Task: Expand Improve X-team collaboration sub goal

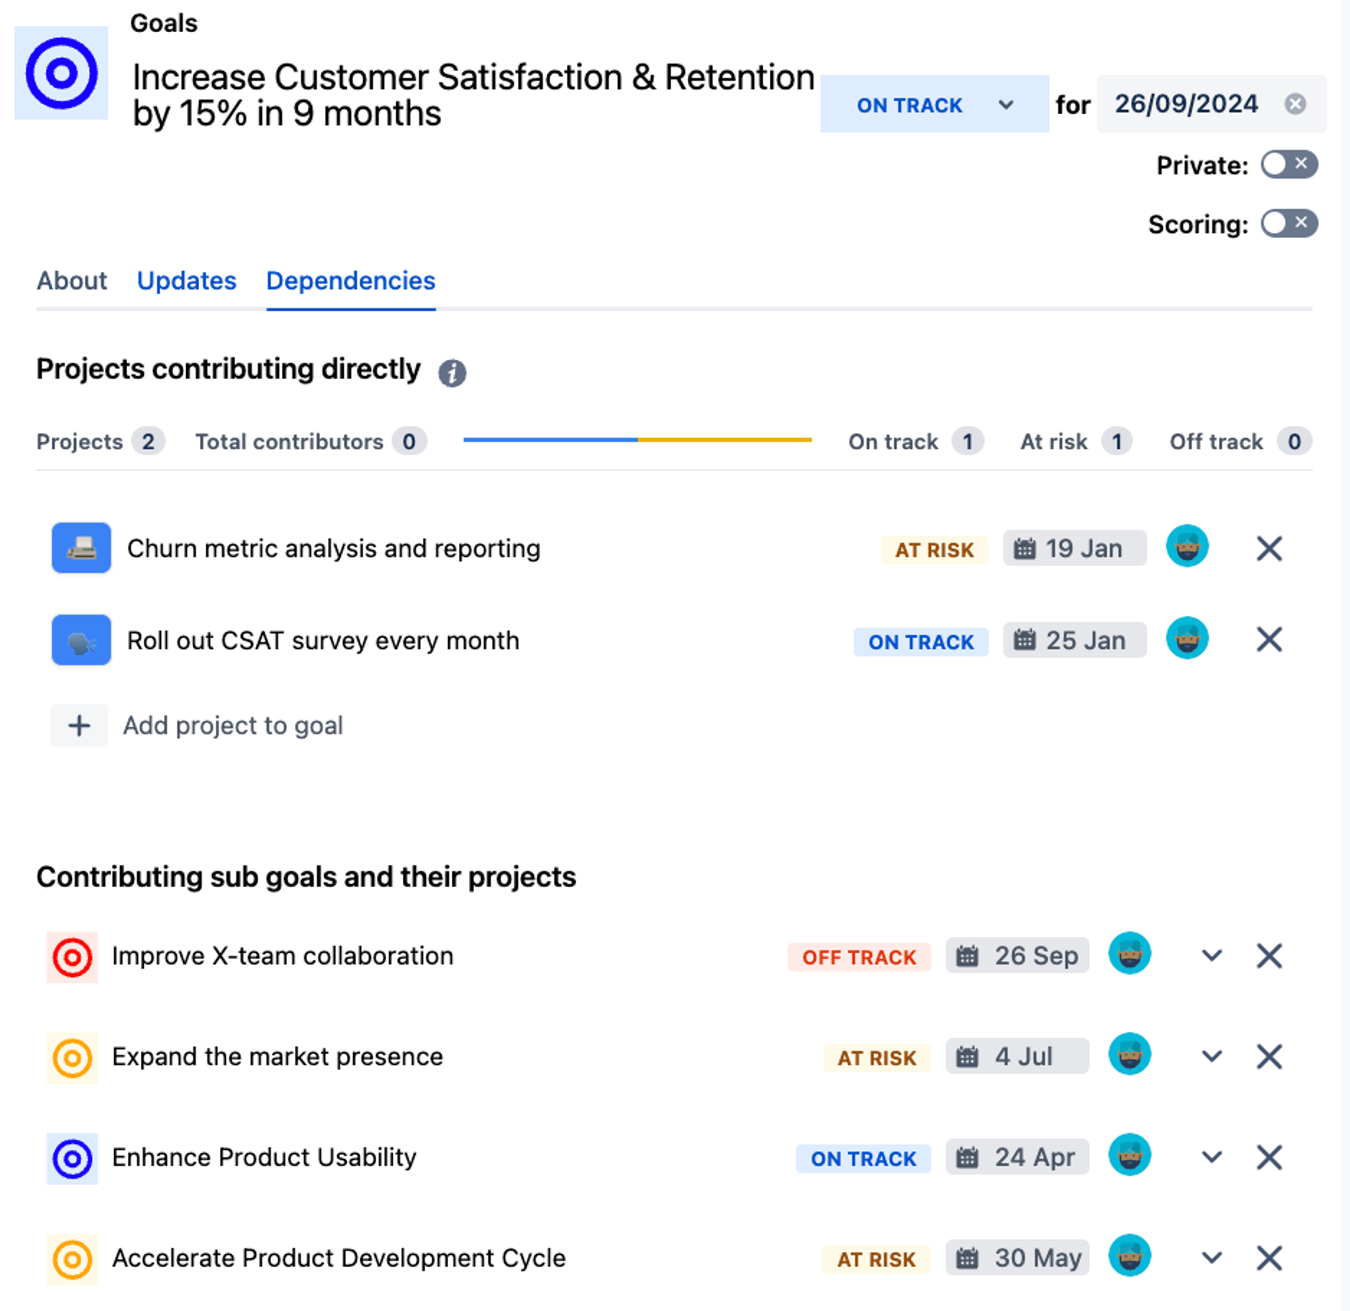Action: 1211,956
